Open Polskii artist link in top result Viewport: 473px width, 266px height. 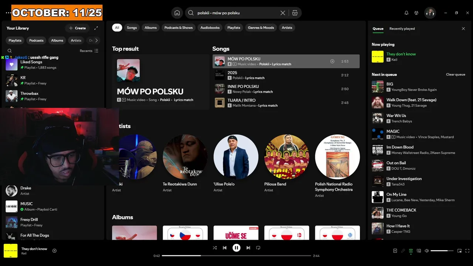click(165, 100)
